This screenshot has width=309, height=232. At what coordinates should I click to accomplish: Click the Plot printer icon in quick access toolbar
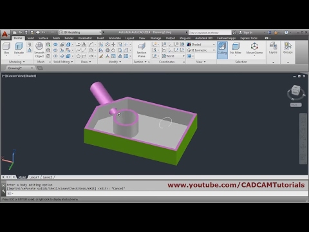[38, 32]
